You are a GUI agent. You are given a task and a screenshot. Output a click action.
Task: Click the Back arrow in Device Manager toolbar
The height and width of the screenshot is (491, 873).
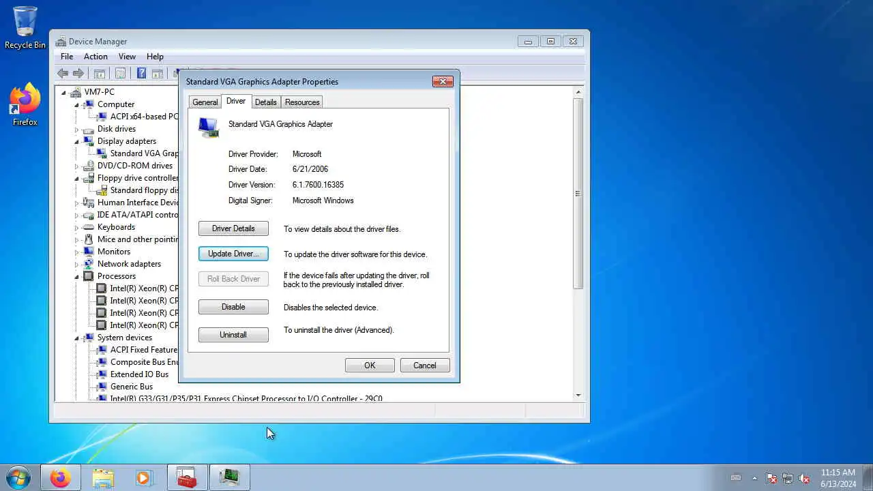[x=63, y=74]
